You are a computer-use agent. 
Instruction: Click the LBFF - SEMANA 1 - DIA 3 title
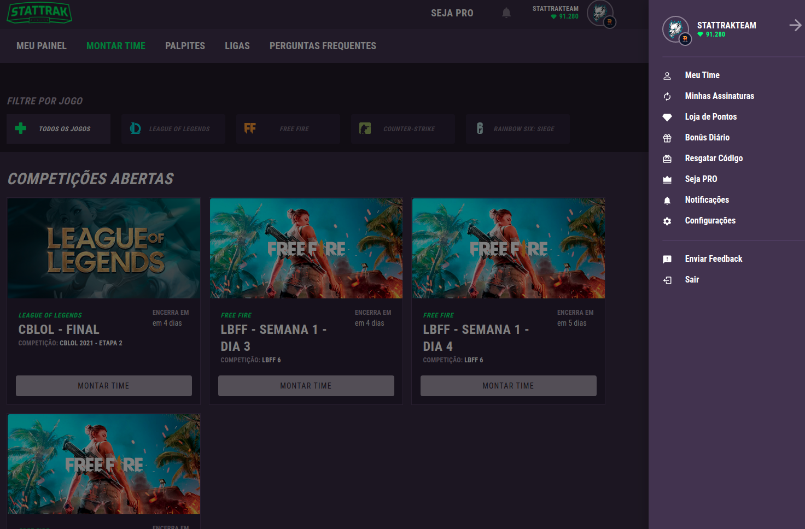(273, 338)
